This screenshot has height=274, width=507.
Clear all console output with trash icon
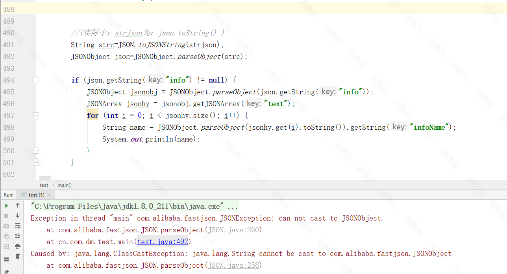click(17, 256)
